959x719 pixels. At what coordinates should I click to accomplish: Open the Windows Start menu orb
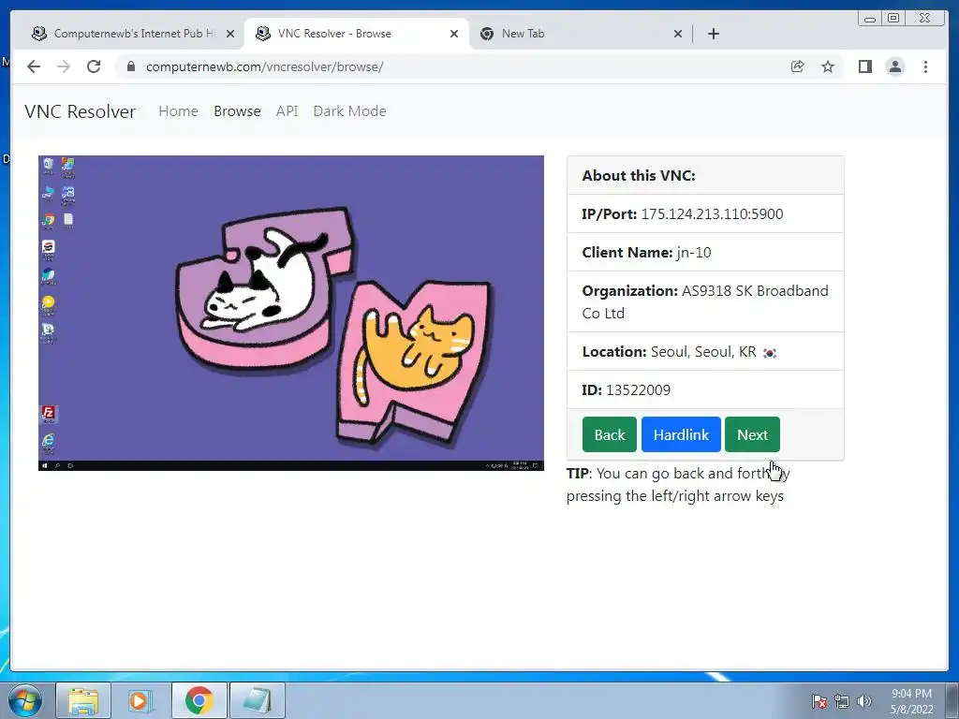click(x=25, y=700)
